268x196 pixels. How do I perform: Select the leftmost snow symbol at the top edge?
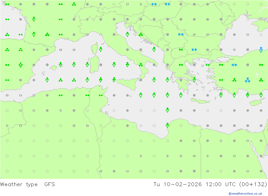[154, 5]
